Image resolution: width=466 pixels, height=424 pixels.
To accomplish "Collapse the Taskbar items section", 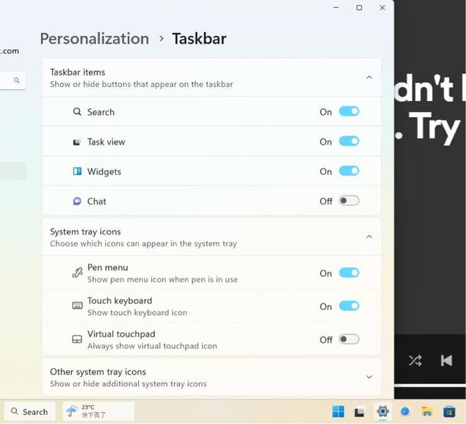I will (369, 78).
